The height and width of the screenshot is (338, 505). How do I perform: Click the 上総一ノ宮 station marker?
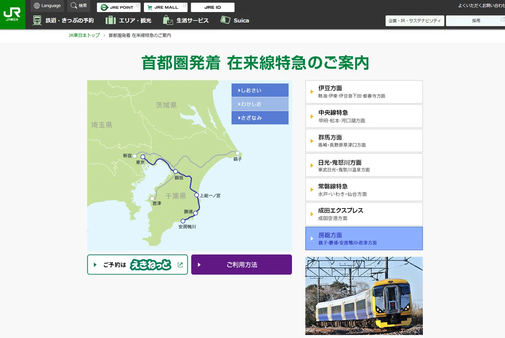tap(196, 195)
